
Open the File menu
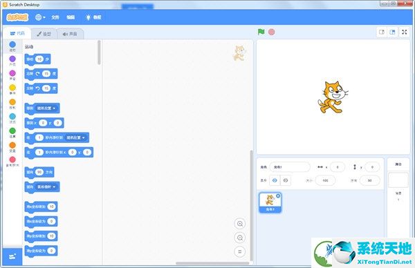click(55, 17)
